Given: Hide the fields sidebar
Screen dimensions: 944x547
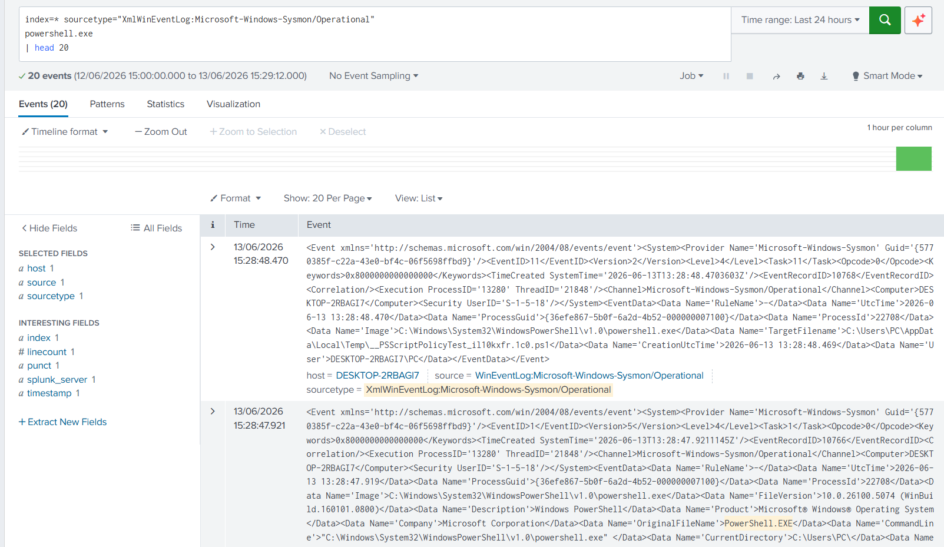Looking at the screenshot, I should (x=49, y=228).
